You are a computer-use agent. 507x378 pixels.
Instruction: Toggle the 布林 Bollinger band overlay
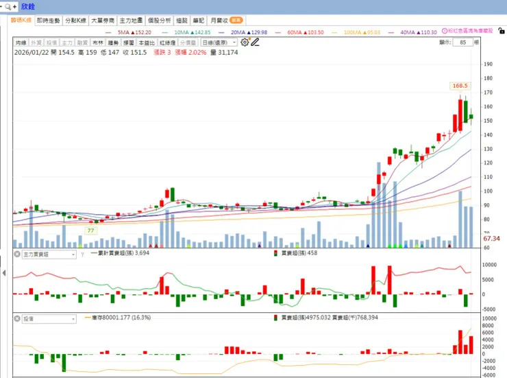click(x=98, y=43)
